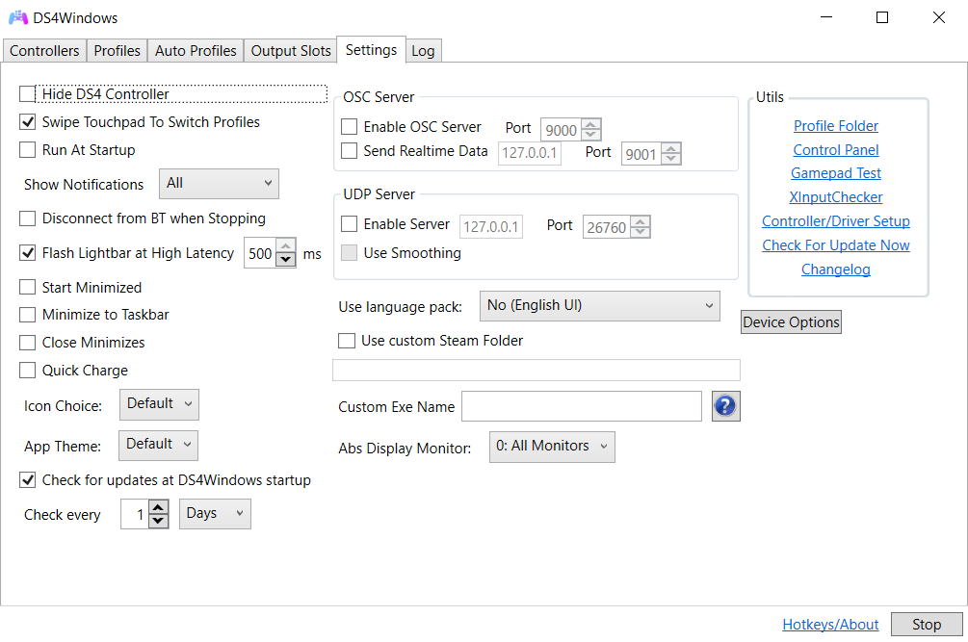The width and height of the screenshot is (968, 642).
Task: Enable Use custom Steam Folder
Action: click(x=347, y=341)
